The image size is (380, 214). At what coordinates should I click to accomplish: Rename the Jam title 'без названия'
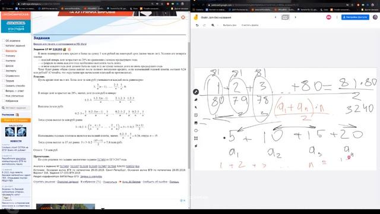point(216,17)
